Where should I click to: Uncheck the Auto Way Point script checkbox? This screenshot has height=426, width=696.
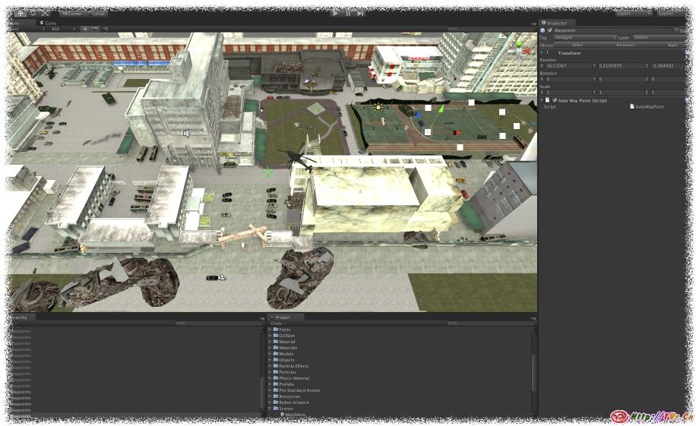555,100
